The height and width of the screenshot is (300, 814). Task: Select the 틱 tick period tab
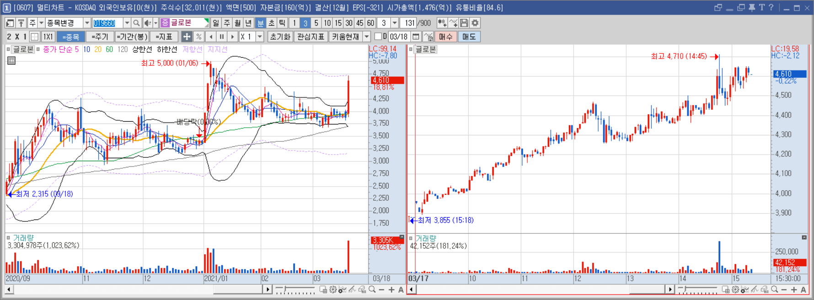click(x=282, y=23)
